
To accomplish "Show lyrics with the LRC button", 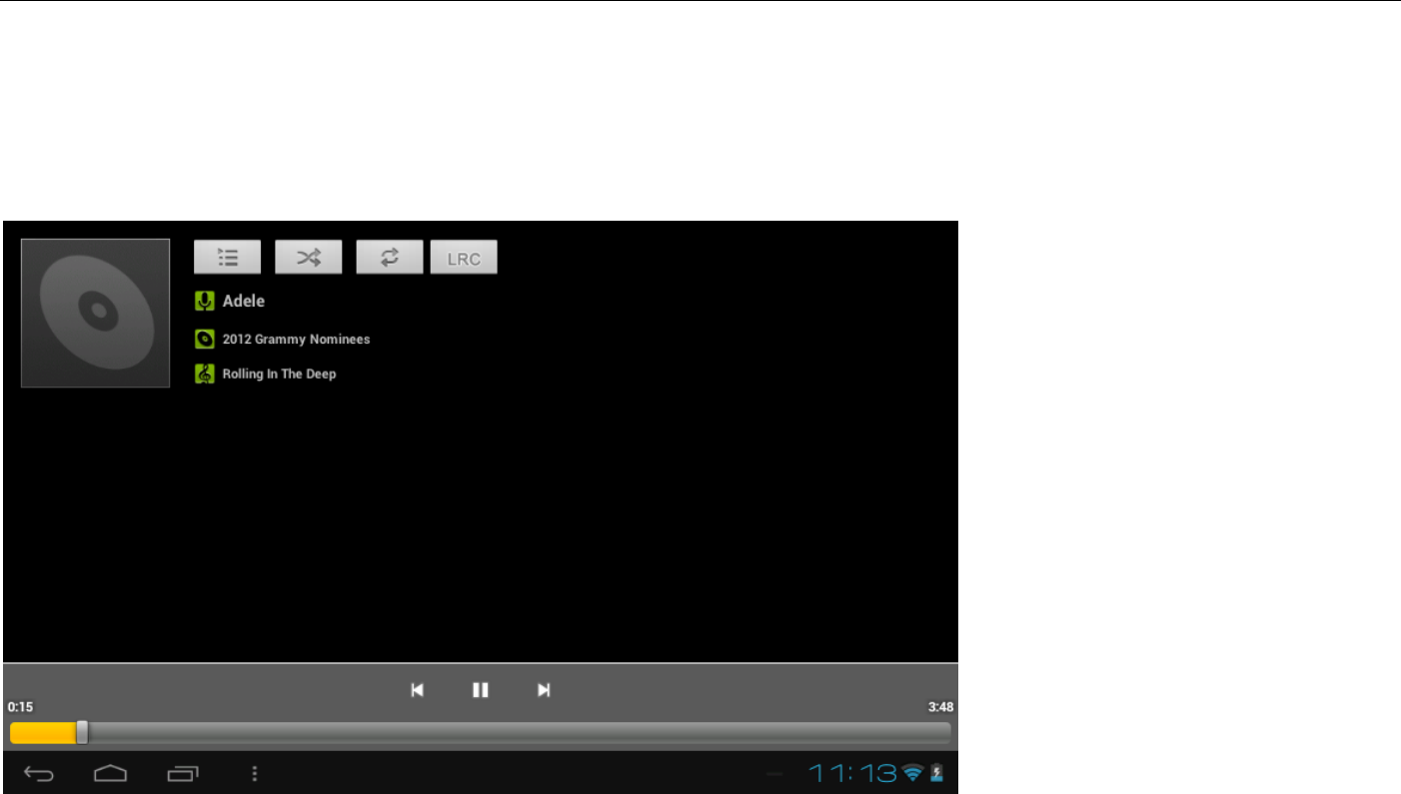I will [x=464, y=258].
